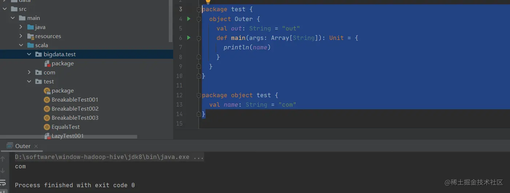This screenshot has height=193, width=510.
Task: Click the java.exe command line in console
Action: [x=109, y=157]
